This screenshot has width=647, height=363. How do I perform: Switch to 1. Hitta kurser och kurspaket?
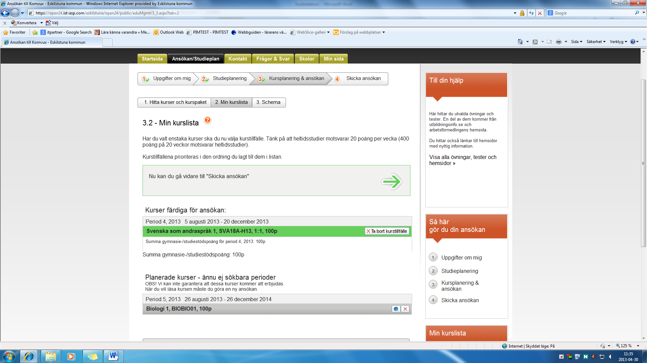(x=175, y=102)
